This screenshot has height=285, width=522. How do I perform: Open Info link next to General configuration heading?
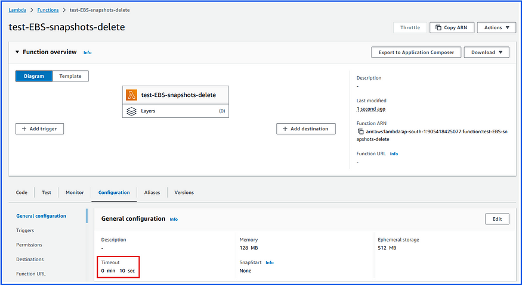tap(174, 219)
